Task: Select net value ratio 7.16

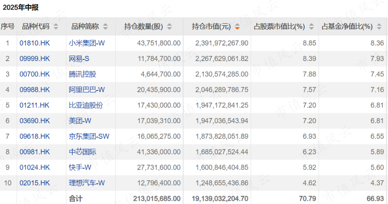Action: [x=377, y=90]
